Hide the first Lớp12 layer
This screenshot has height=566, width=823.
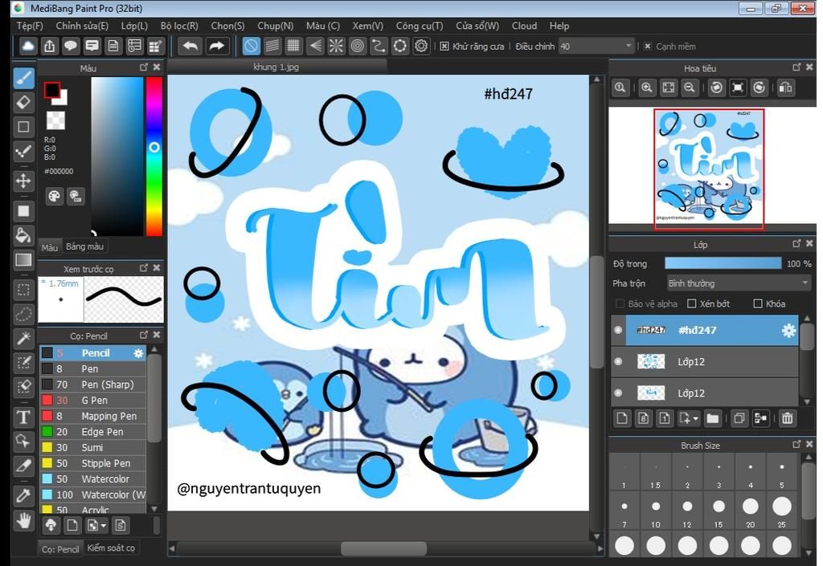[x=618, y=361]
